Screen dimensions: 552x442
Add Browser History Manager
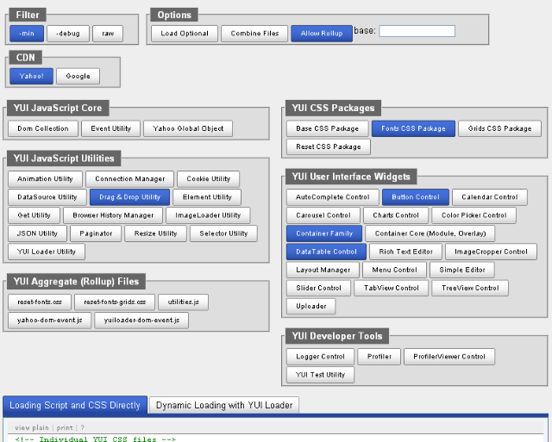[x=113, y=215]
